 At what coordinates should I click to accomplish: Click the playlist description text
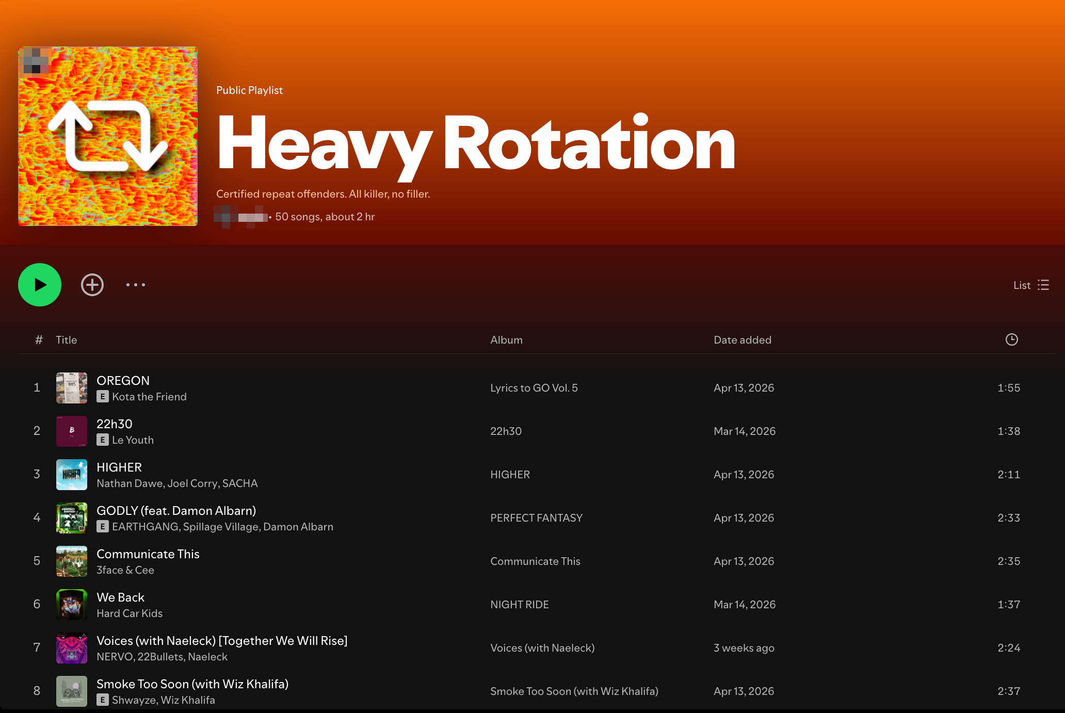(323, 194)
